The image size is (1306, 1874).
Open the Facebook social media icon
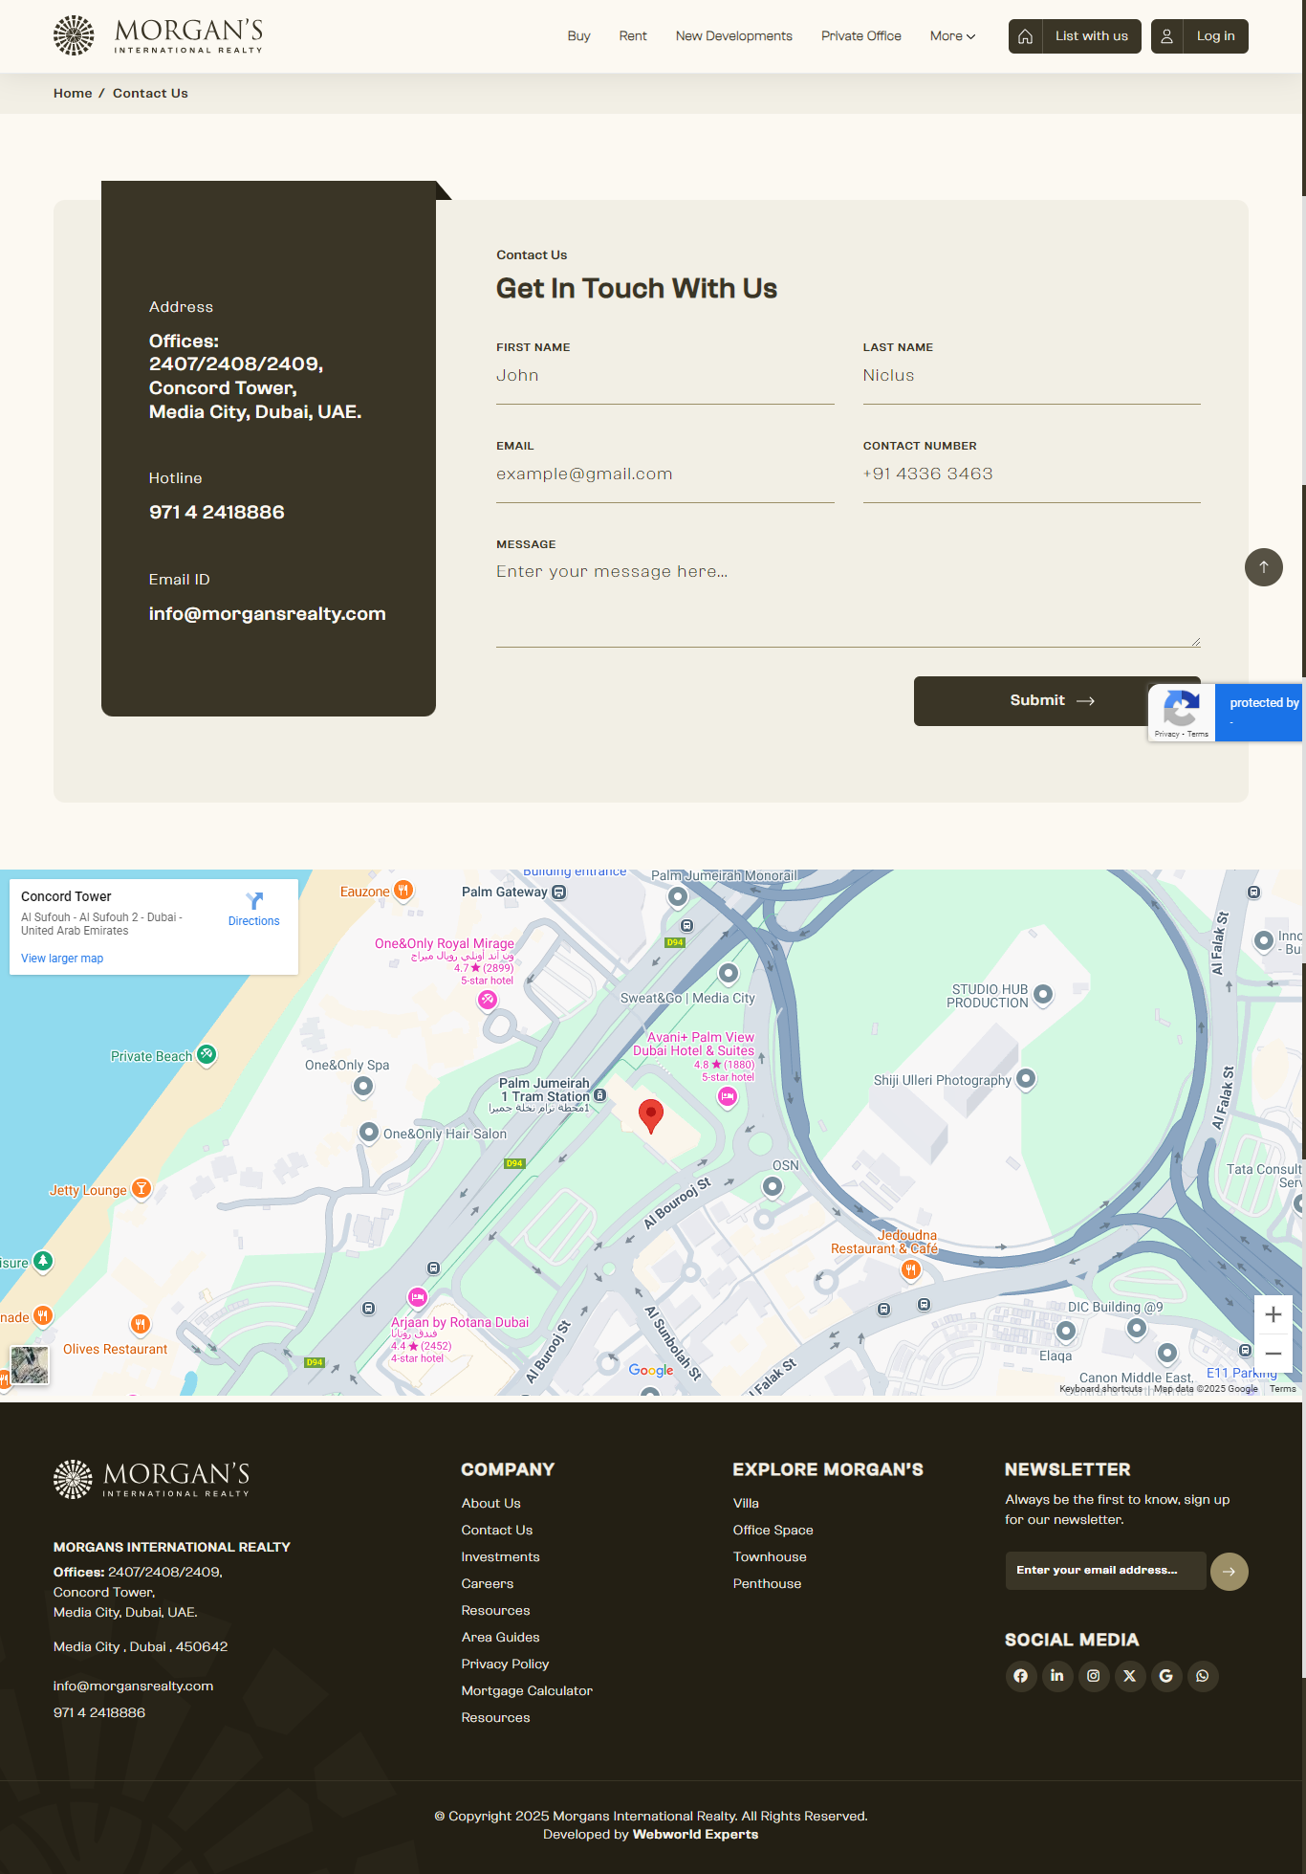[1021, 1676]
